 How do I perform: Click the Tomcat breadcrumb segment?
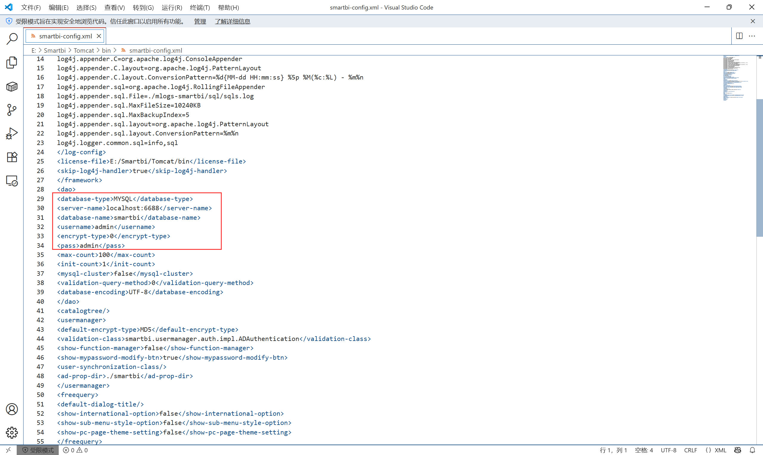point(83,50)
